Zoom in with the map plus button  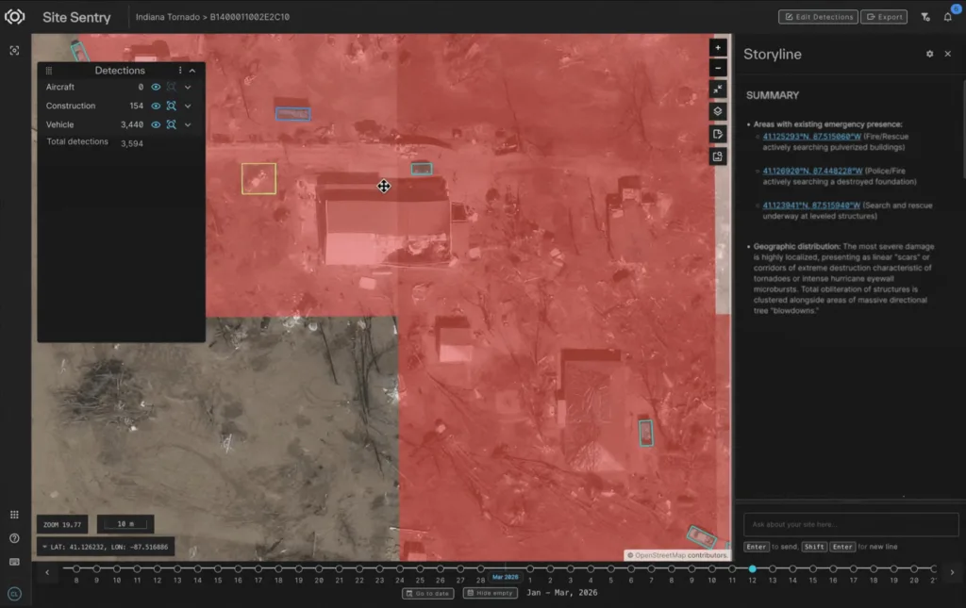point(718,47)
